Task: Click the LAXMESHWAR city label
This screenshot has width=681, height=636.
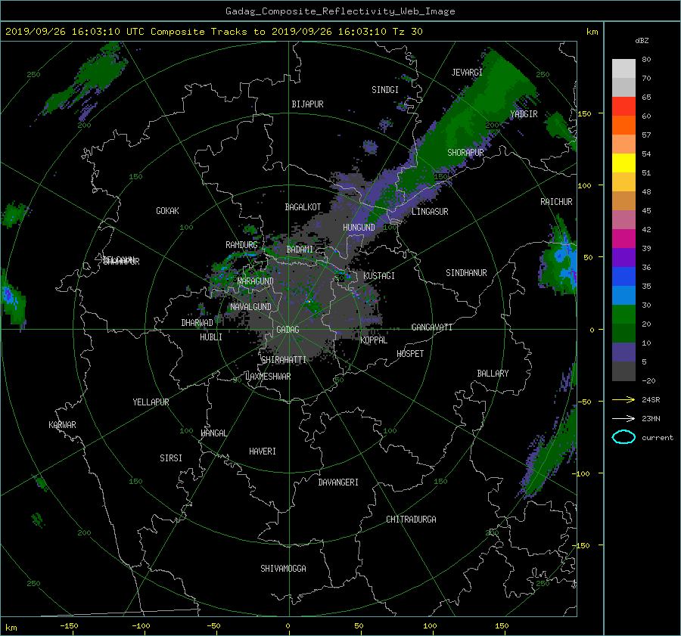Action: coord(268,377)
